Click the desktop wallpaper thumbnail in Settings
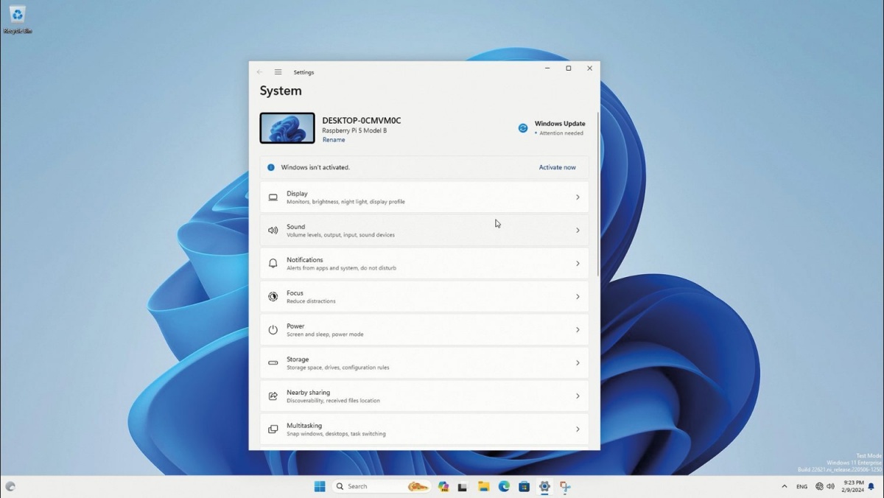This screenshot has width=884, height=498. (287, 128)
